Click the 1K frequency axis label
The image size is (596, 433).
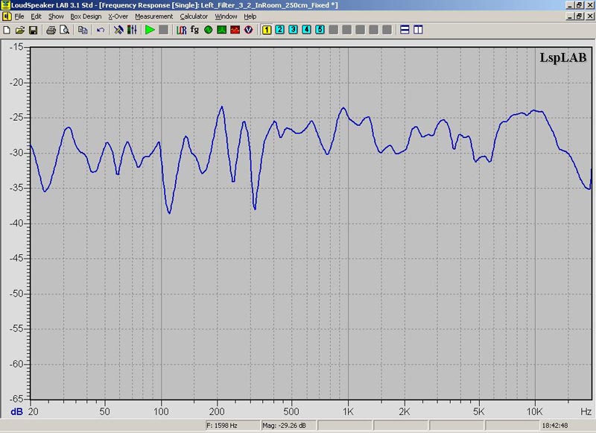click(348, 411)
